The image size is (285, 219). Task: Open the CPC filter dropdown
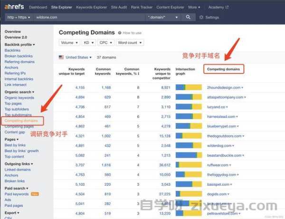coord(105,43)
